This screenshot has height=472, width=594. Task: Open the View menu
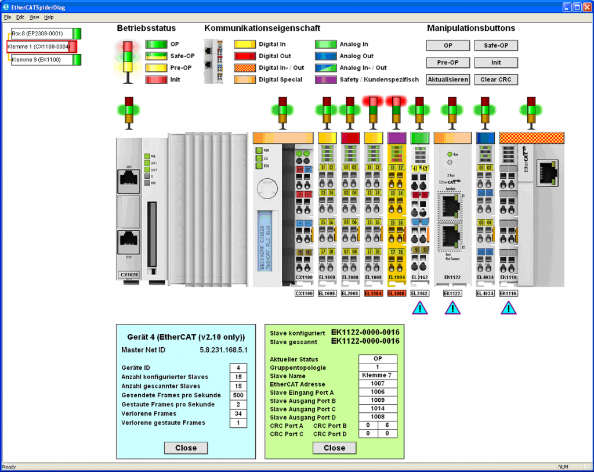pyautogui.click(x=34, y=17)
